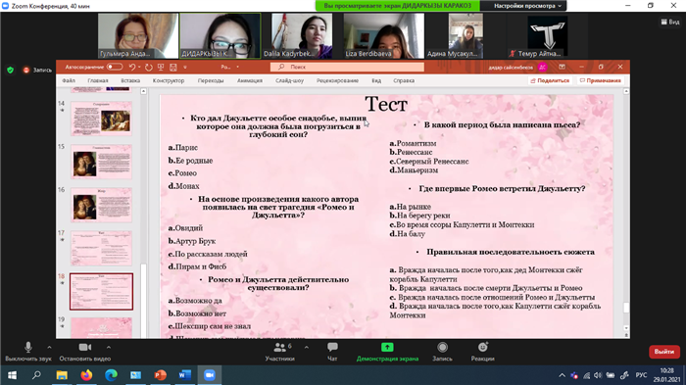Mute microphone in Zoom toolbar
Viewport: 686px width, 385px height.
(x=28, y=352)
